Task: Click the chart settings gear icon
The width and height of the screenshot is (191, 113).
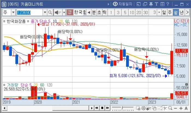Action: click(x=144, y=108)
